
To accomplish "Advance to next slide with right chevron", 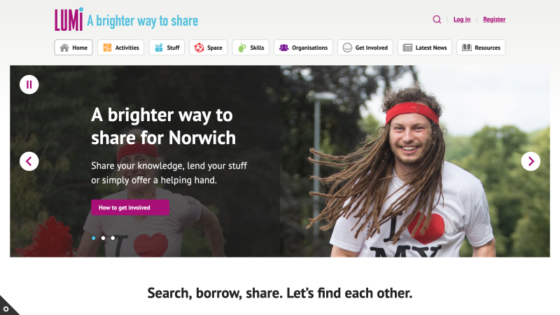I will click(531, 162).
